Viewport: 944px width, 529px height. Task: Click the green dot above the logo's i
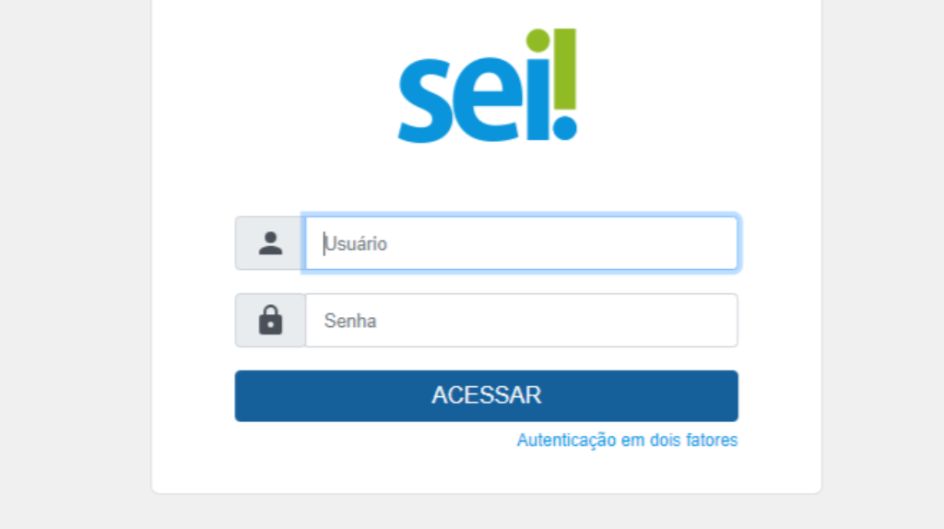pyautogui.click(x=537, y=41)
